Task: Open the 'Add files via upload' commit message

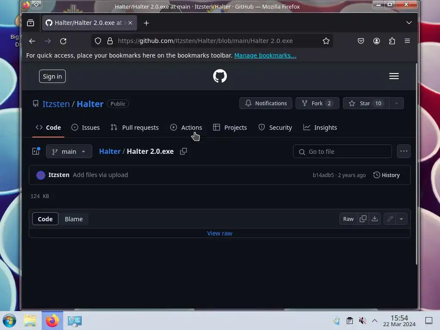Action: coord(100,175)
